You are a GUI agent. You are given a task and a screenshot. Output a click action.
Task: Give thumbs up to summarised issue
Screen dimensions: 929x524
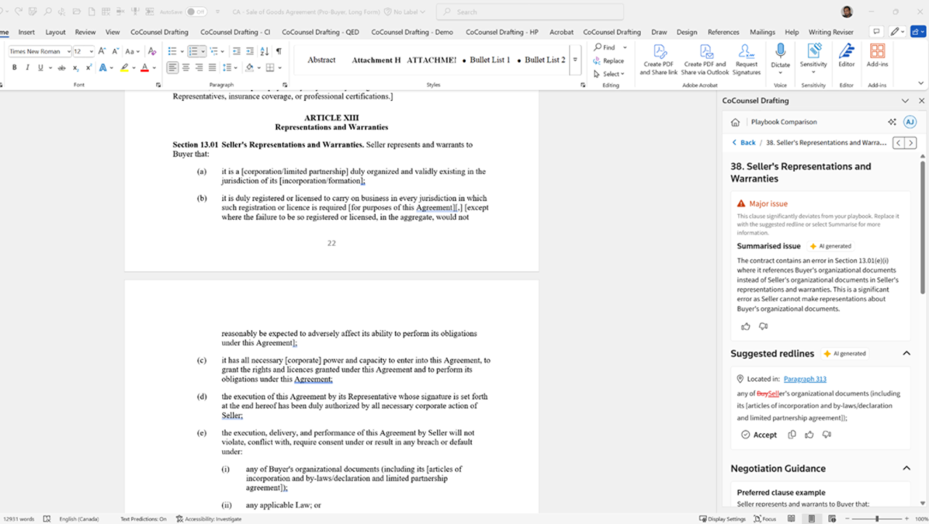(745, 327)
